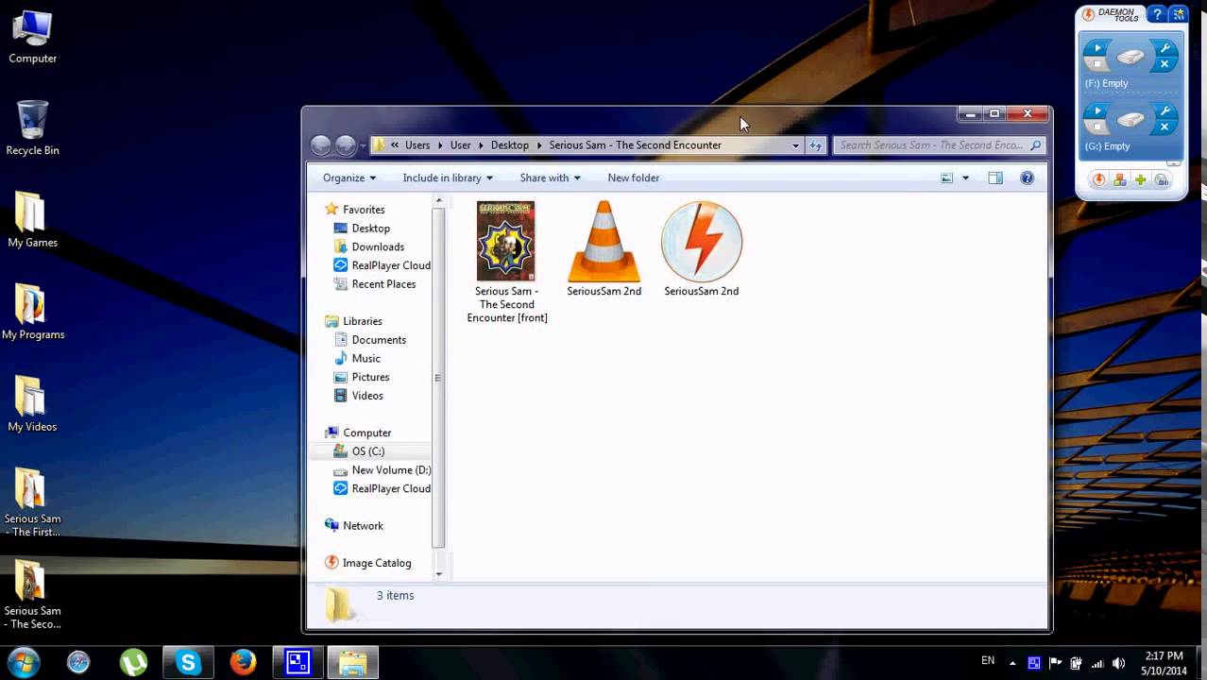Open recent pages dropdown next to Forward

(x=363, y=145)
